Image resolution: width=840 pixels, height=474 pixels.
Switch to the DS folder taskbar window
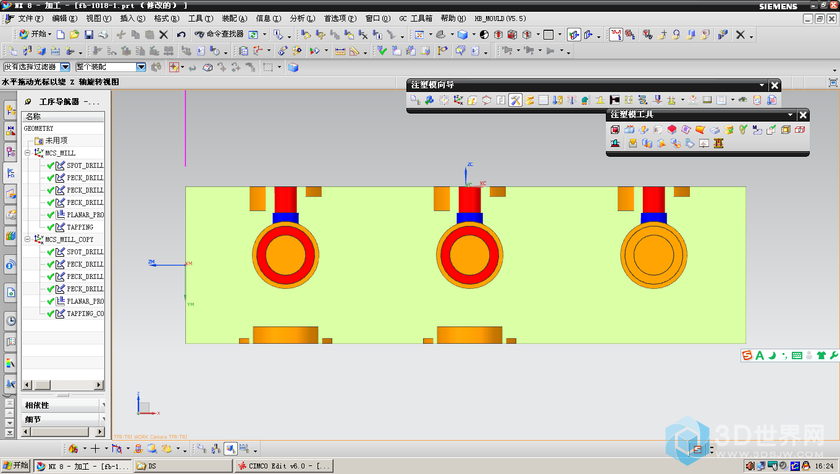point(183,466)
